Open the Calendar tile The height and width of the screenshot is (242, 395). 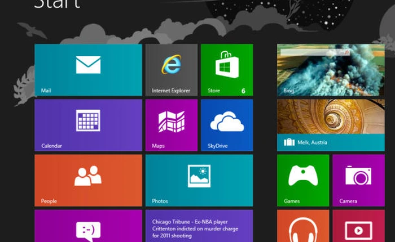[88, 125]
